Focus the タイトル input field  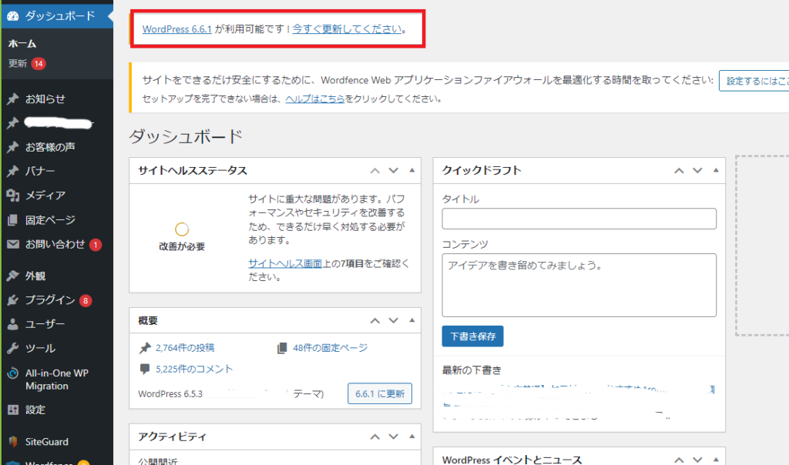click(579, 219)
